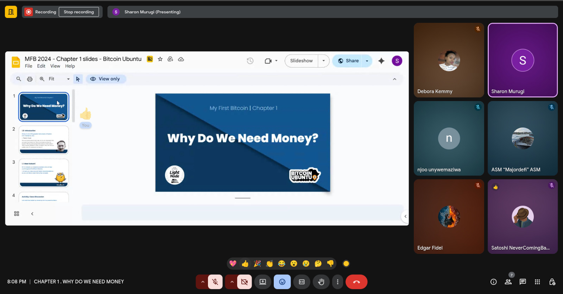
Task: Click the red leave call button
Action: click(x=356, y=282)
